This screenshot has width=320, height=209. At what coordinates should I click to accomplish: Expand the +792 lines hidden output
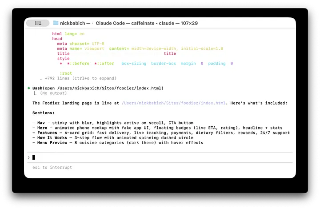coord(78,78)
